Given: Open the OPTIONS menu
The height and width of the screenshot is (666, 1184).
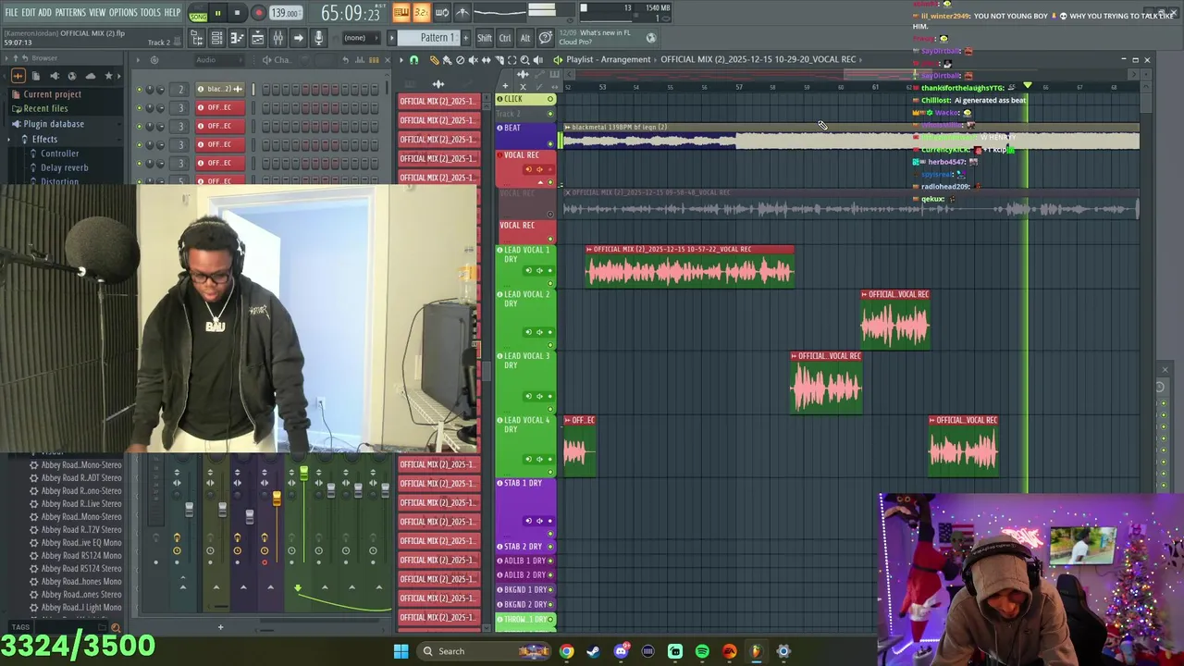Looking at the screenshot, I should point(123,13).
